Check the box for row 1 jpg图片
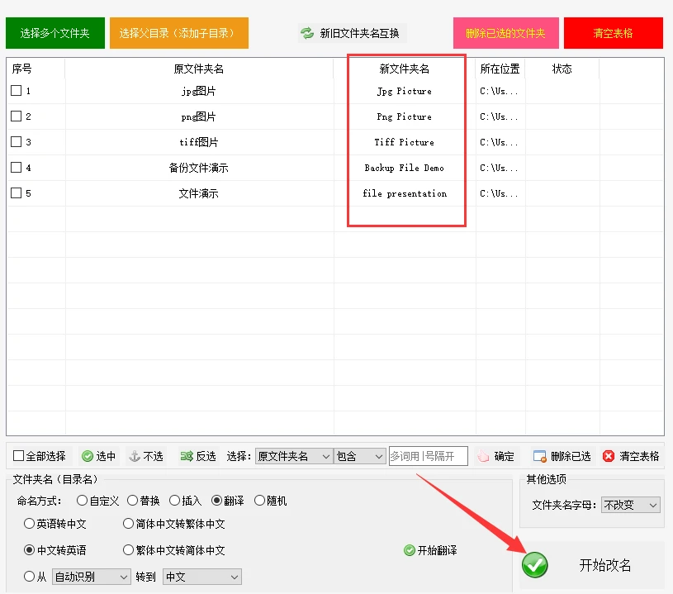The width and height of the screenshot is (673, 594). (16, 91)
